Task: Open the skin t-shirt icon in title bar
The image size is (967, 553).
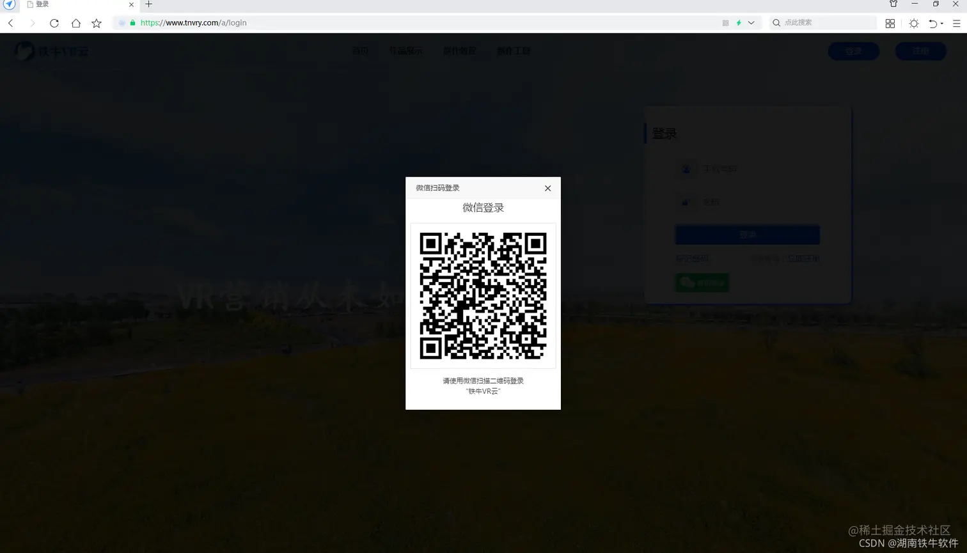Action: [x=893, y=4]
